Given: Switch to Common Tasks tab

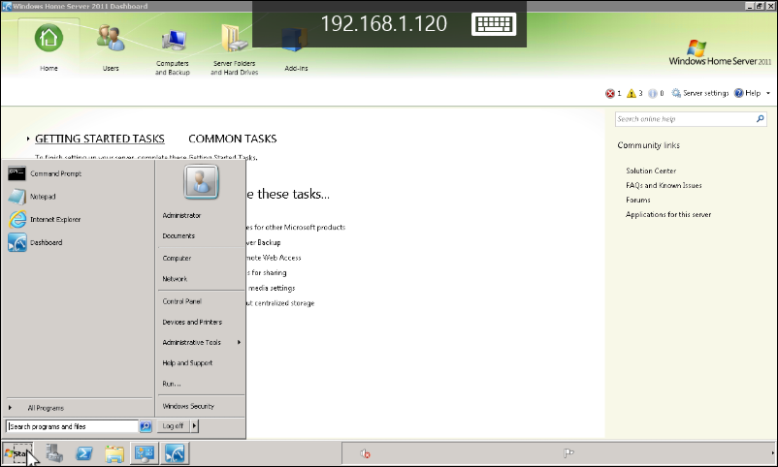Looking at the screenshot, I should tap(232, 139).
